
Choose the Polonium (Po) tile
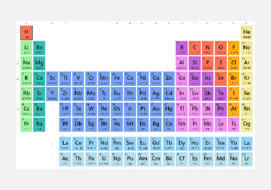(x=221, y=110)
